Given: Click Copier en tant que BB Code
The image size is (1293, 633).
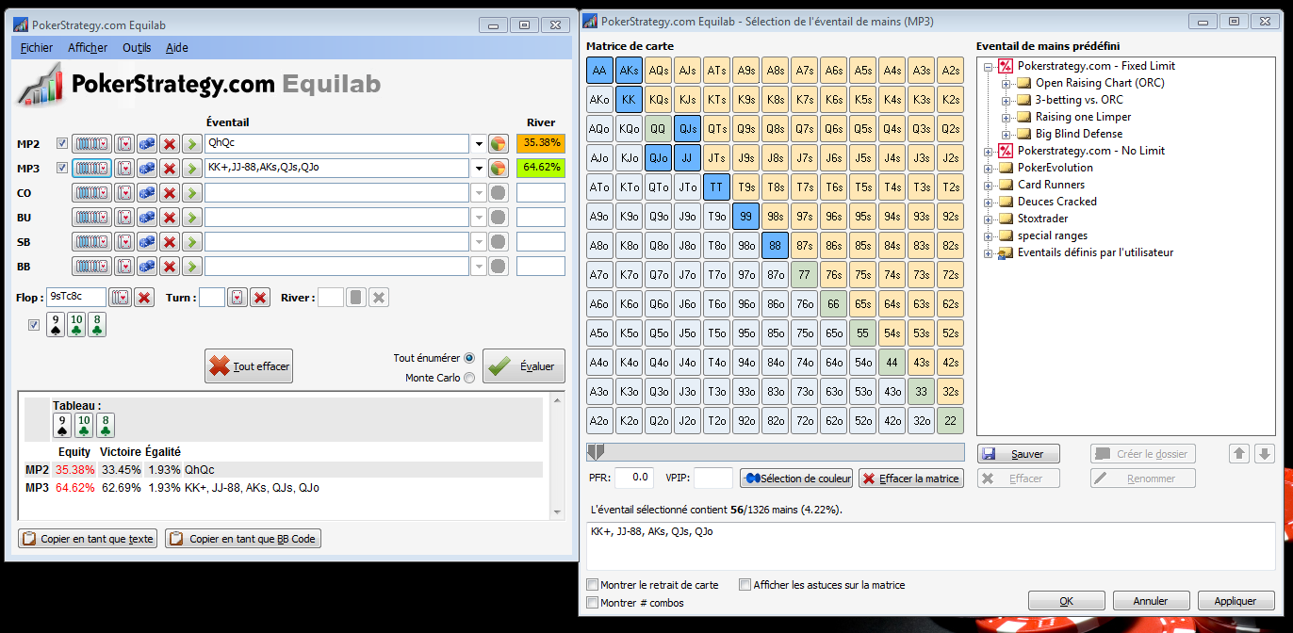Looking at the screenshot, I should coord(243,539).
